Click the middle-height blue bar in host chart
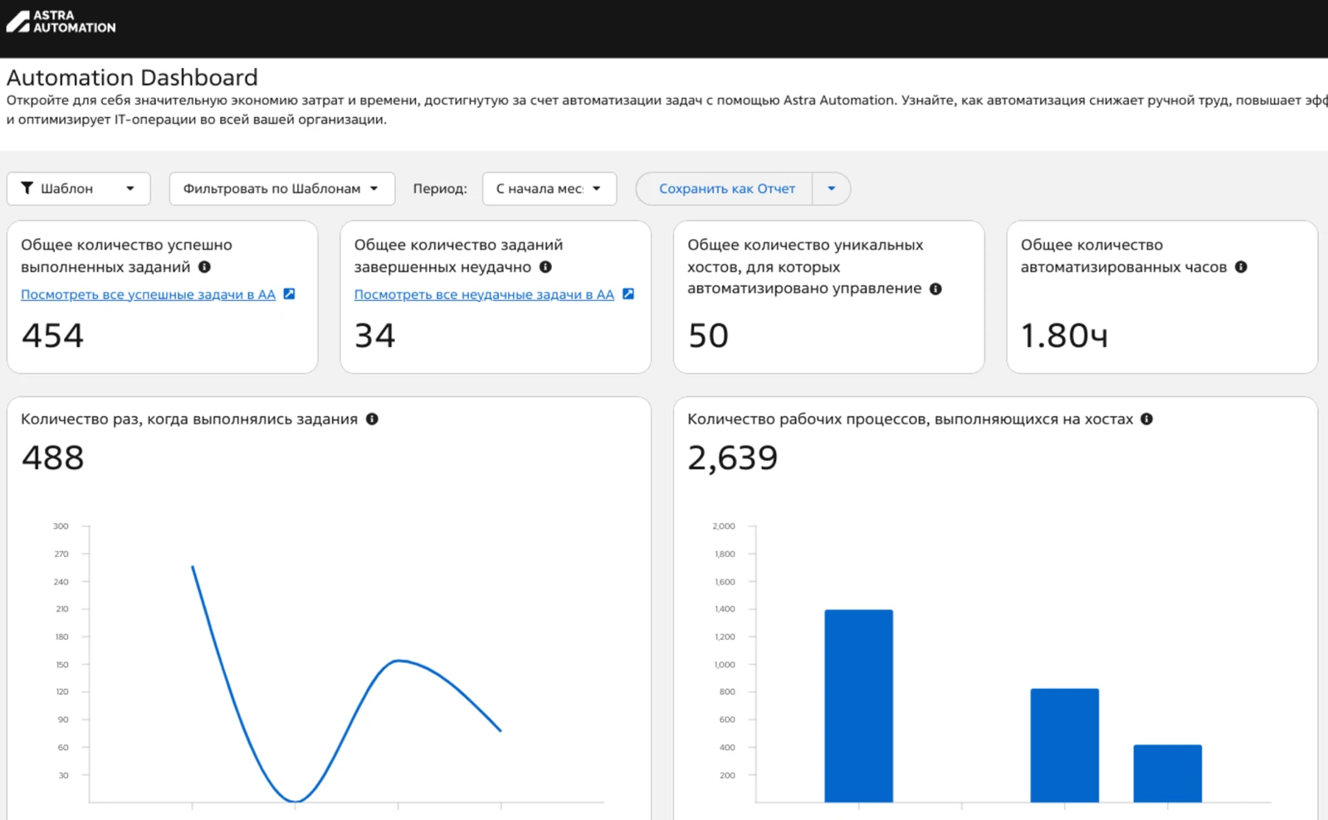The height and width of the screenshot is (820, 1328). click(x=1065, y=745)
